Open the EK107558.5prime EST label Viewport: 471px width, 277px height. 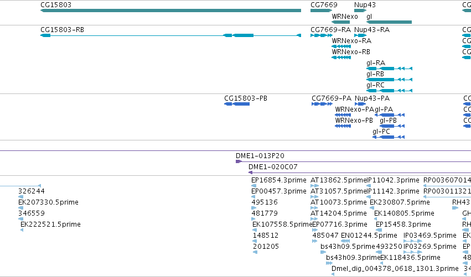pyautogui.click(x=282, y=225)
